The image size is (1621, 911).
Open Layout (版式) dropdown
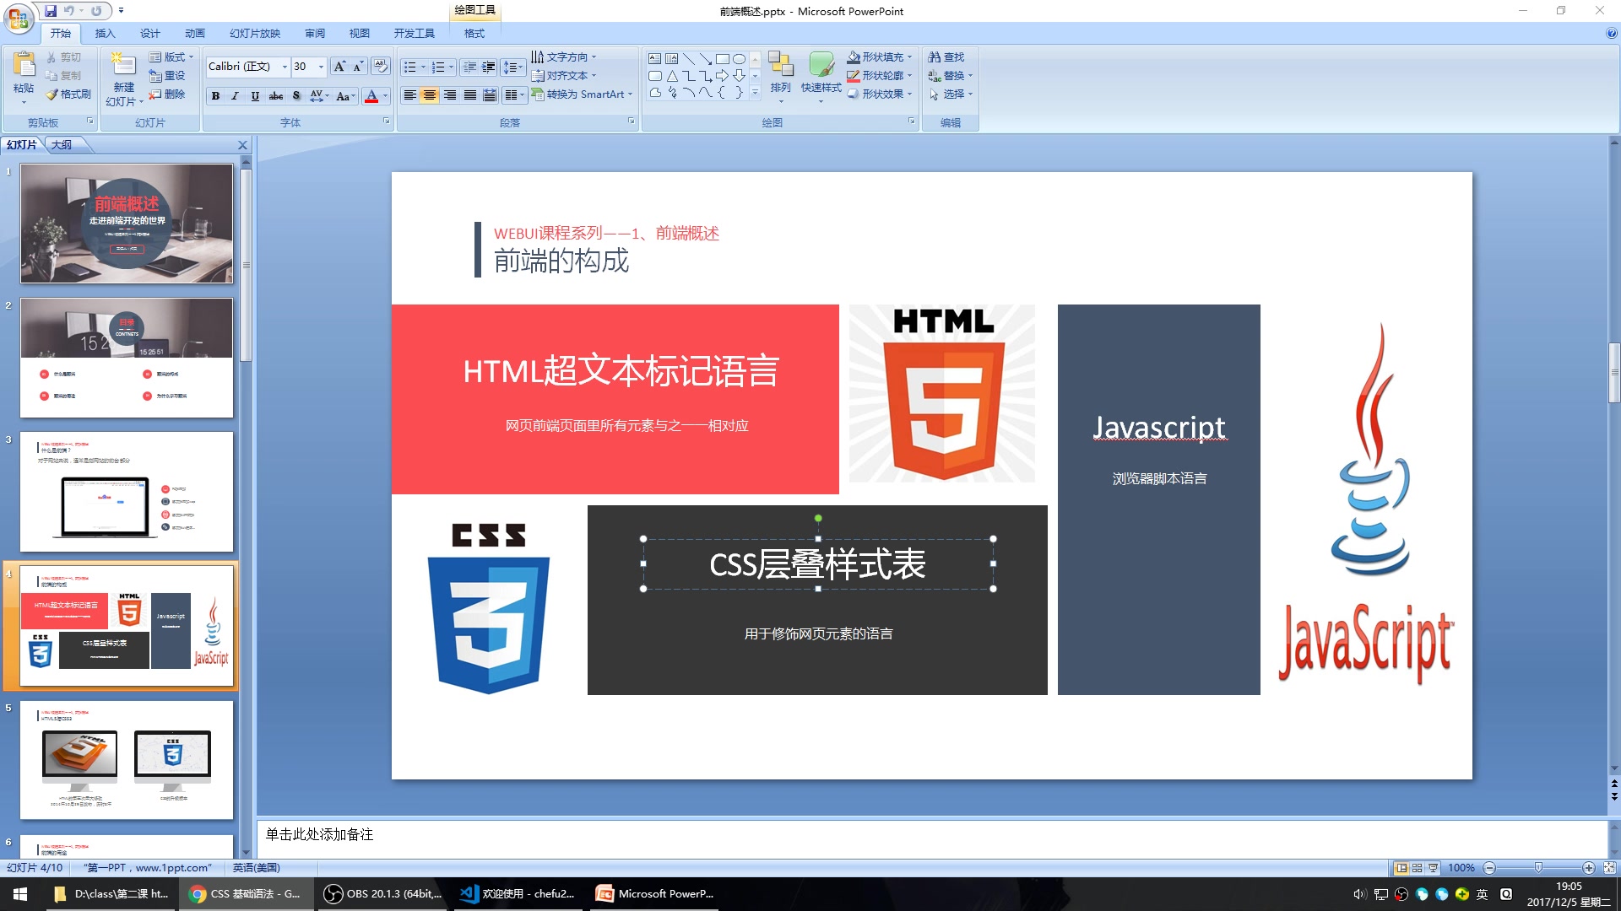[171, 57]
